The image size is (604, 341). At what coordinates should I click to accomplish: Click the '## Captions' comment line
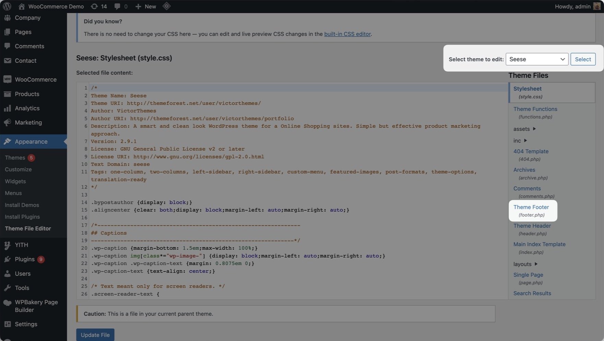click(109, 233)
